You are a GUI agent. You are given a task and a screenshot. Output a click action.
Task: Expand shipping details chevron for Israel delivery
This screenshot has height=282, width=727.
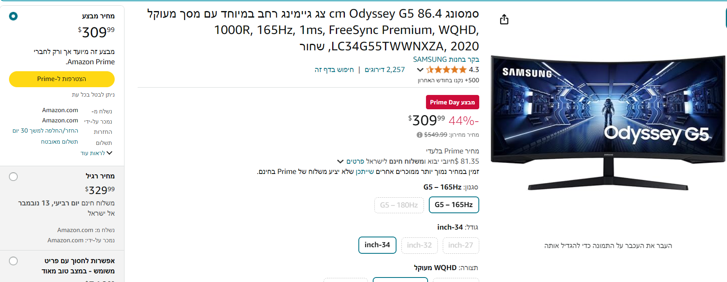[x=340, y=162]
